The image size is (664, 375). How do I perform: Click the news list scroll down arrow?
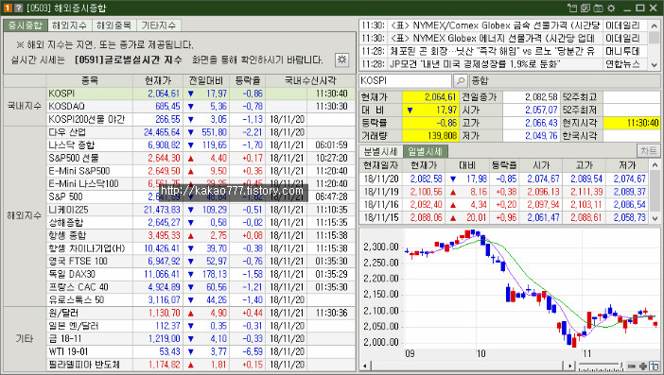tap(655, 64)
